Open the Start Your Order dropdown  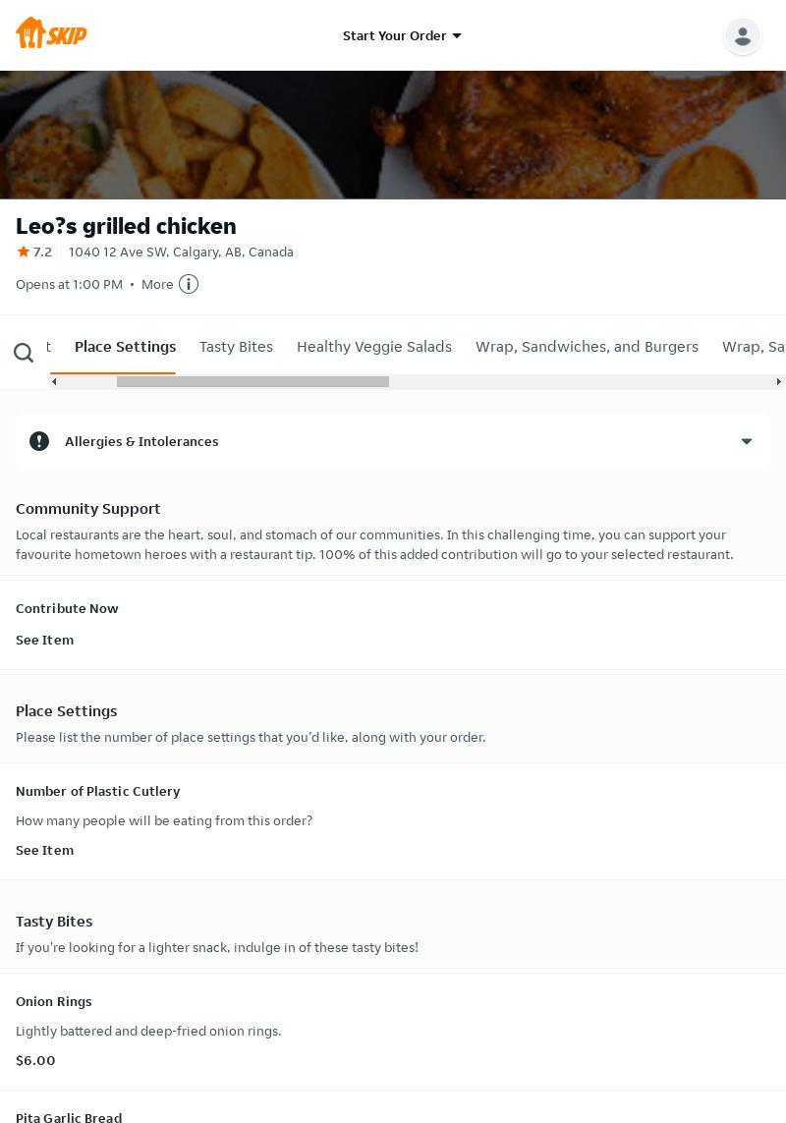pos(402,35)
